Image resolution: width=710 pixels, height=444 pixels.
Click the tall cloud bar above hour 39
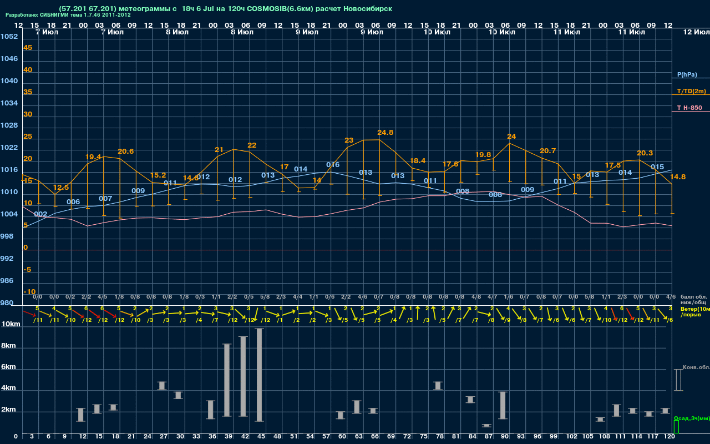[227, 380]
